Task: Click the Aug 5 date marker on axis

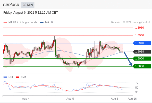Action: tap(70, 99)
